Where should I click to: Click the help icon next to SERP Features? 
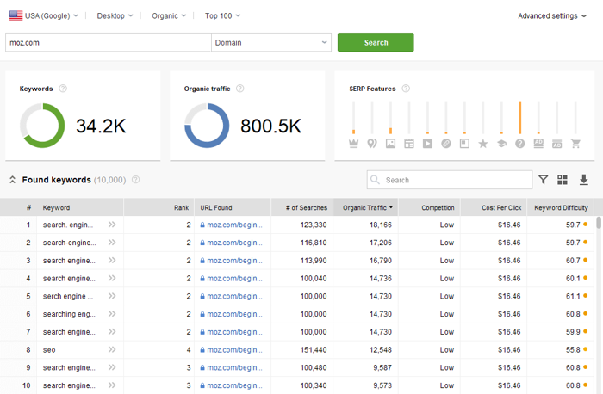click(406, 89)
